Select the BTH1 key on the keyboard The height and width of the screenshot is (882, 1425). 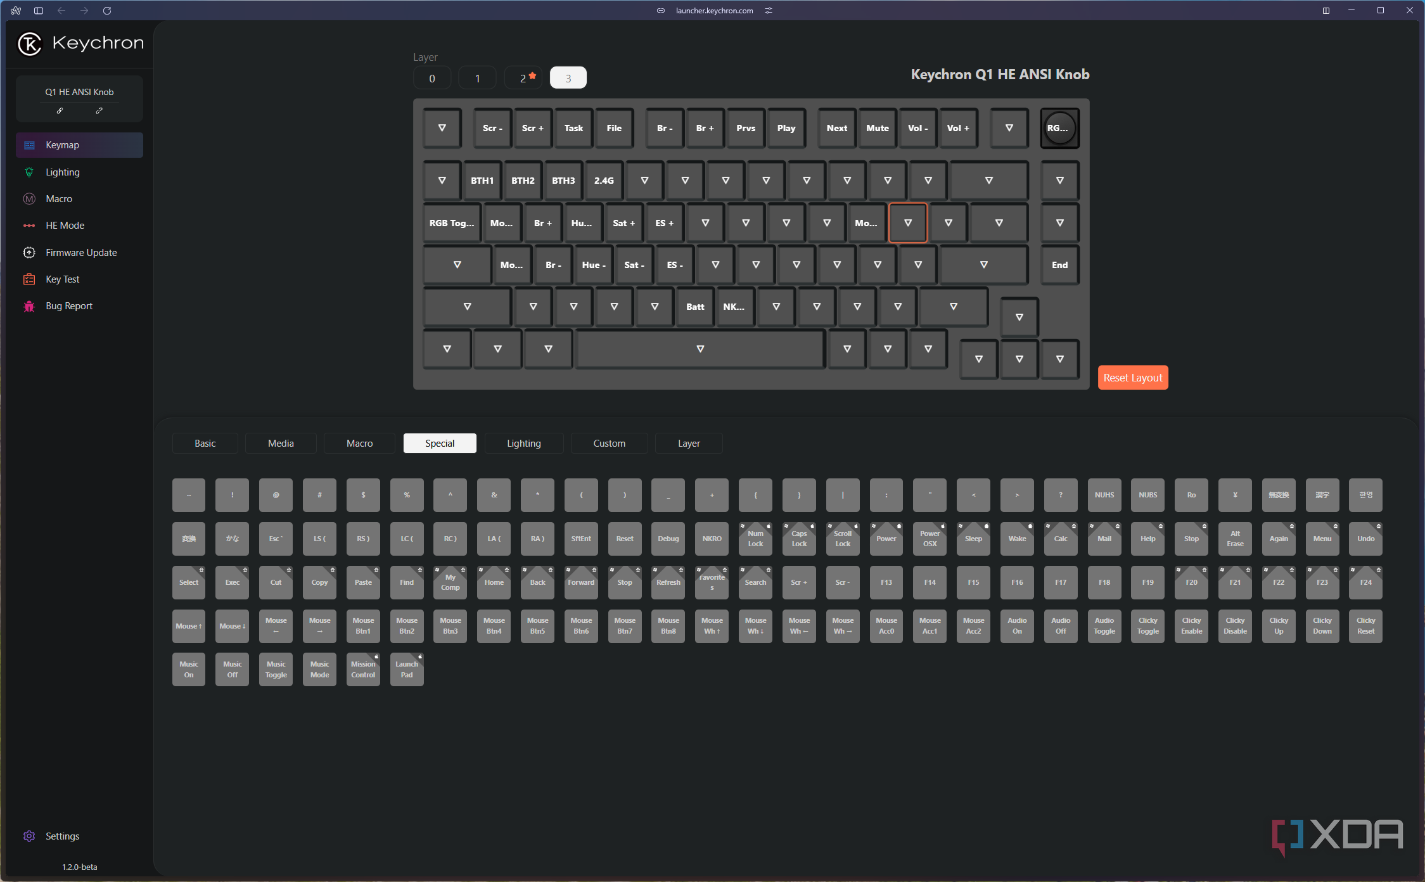(x=482, y=181)
